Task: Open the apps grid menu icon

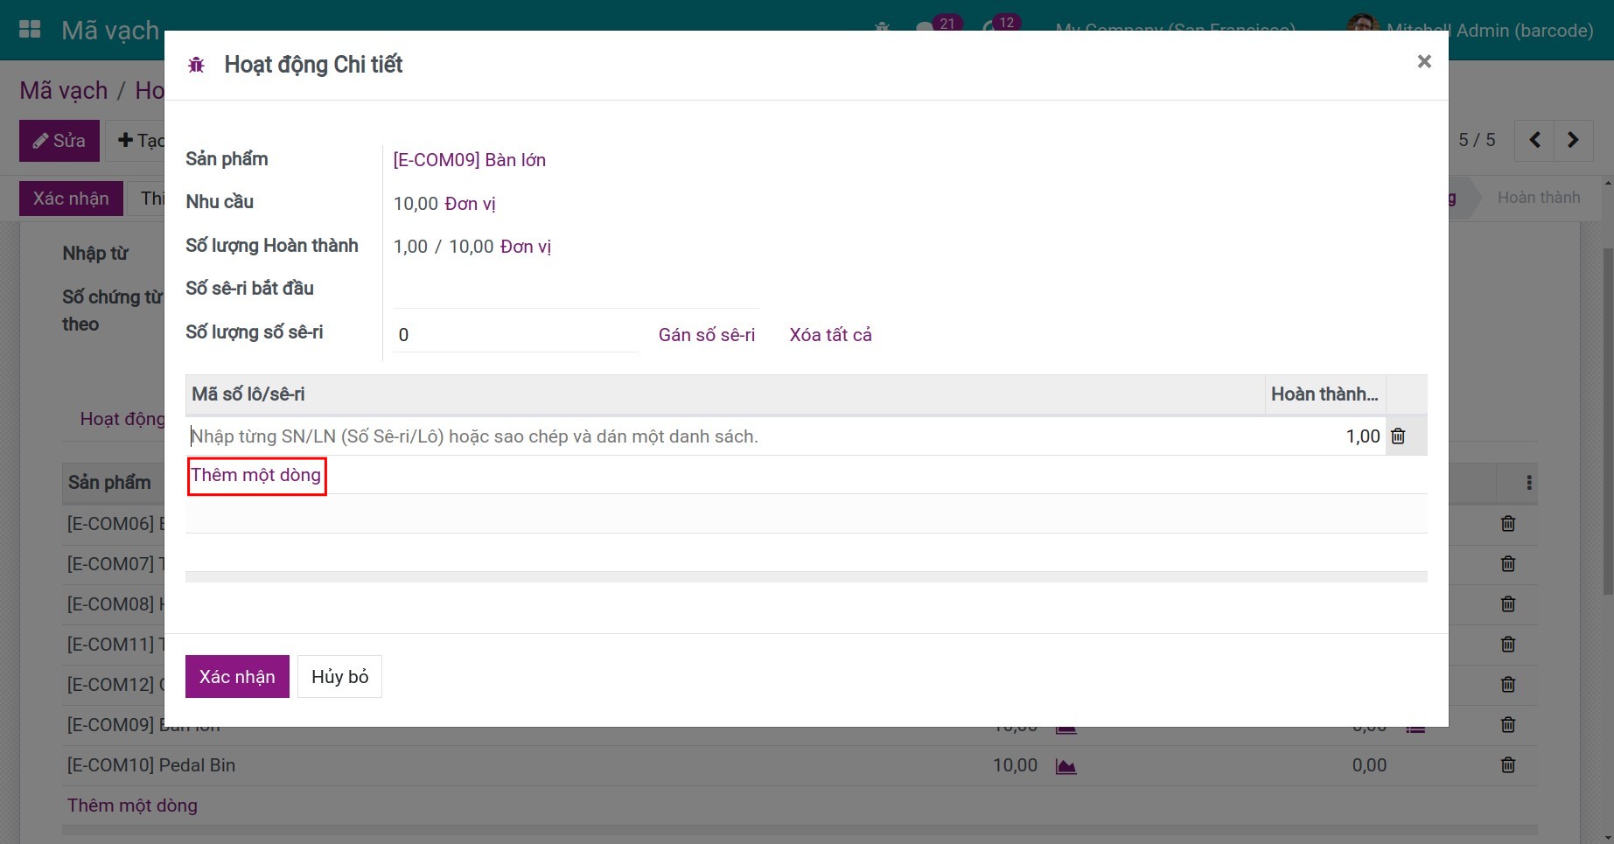Action: coord(30,29)
